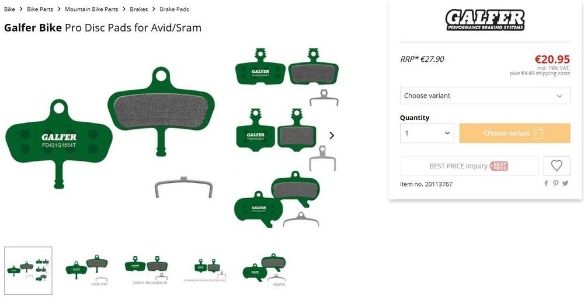Image resolution: width=584 pixels, height=303 pixels.
Task: Share product via Facebook icon
Action: tap(546, 184)
